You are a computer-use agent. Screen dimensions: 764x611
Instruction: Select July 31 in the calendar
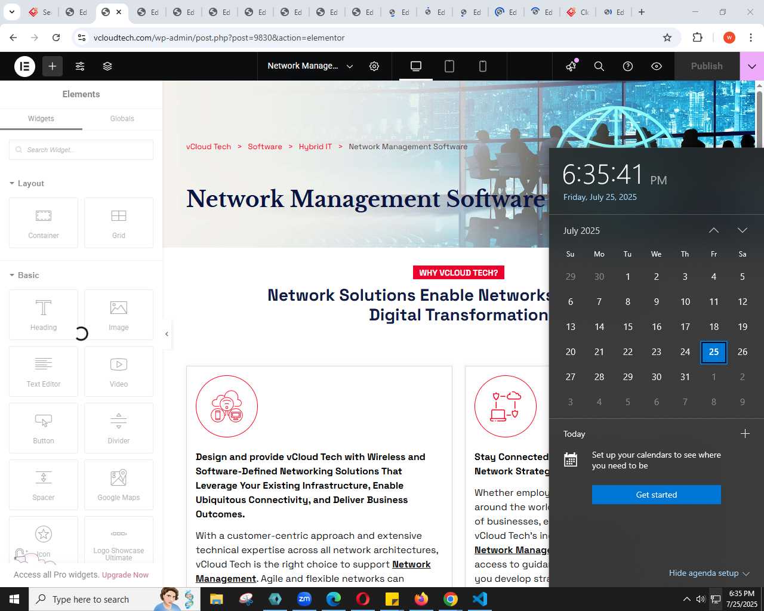(x=685, y=377)
